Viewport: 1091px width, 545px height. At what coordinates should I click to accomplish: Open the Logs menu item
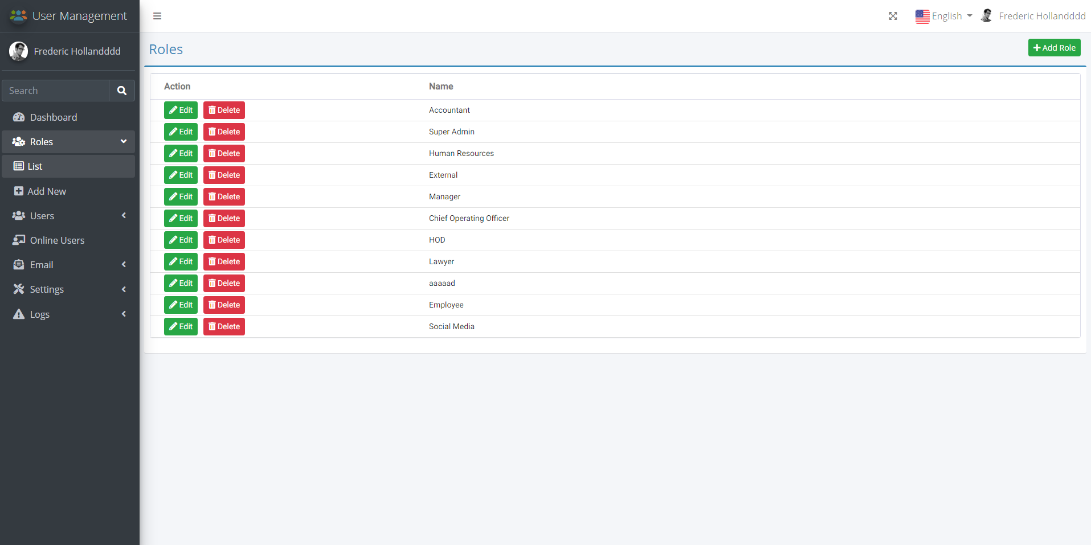[x=68, y=314]
